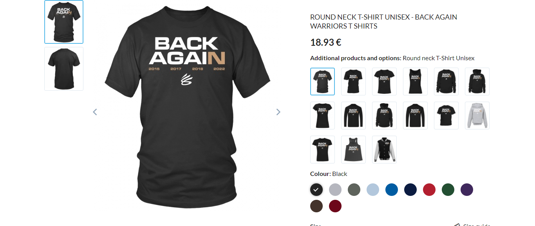Click the main Back Again shirt image
Screen dimensions: 535x226
[x=187, y=106]
